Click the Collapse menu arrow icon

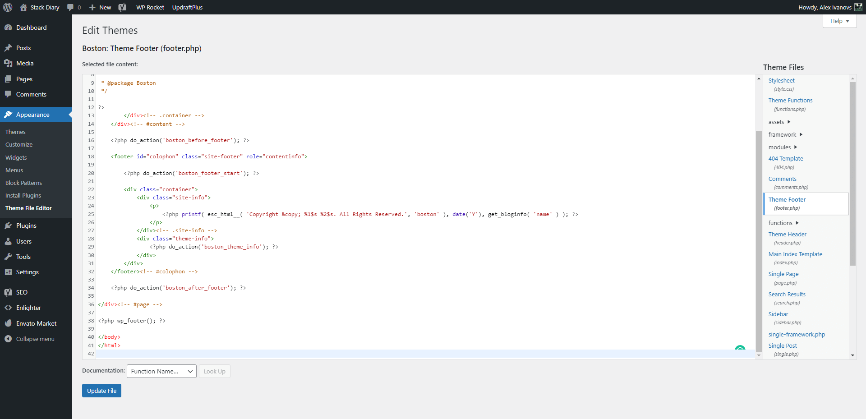(8, 339)
